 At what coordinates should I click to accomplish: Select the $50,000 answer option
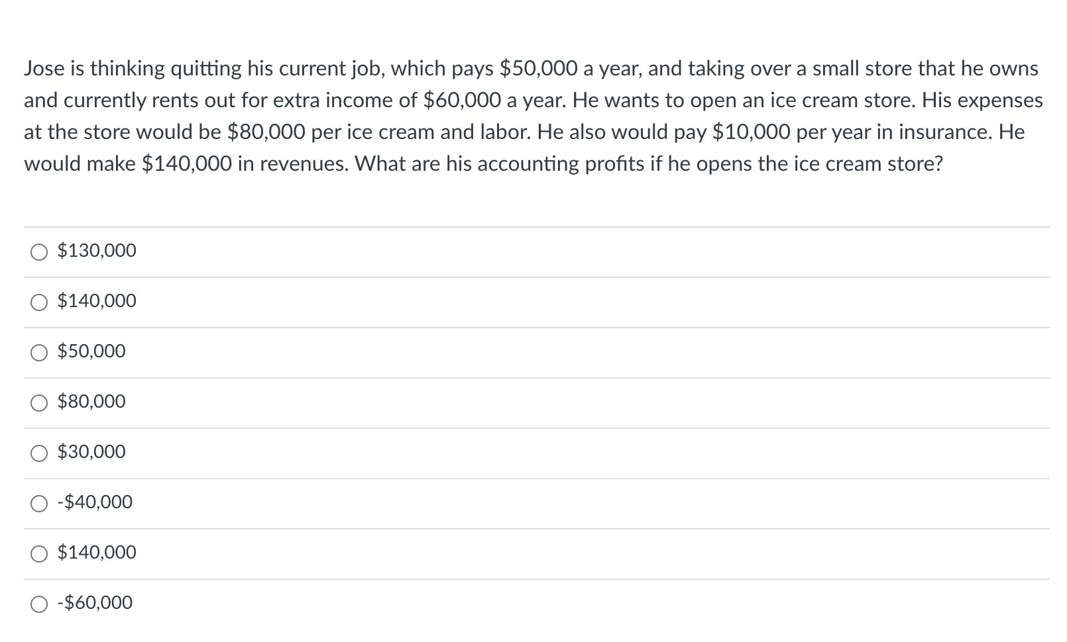[x=40, y=353]
